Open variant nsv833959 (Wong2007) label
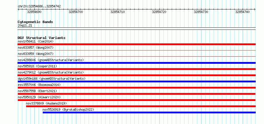The height and width of the screenshot is (124, 264). pyautogui.click(x=36, y=54)
